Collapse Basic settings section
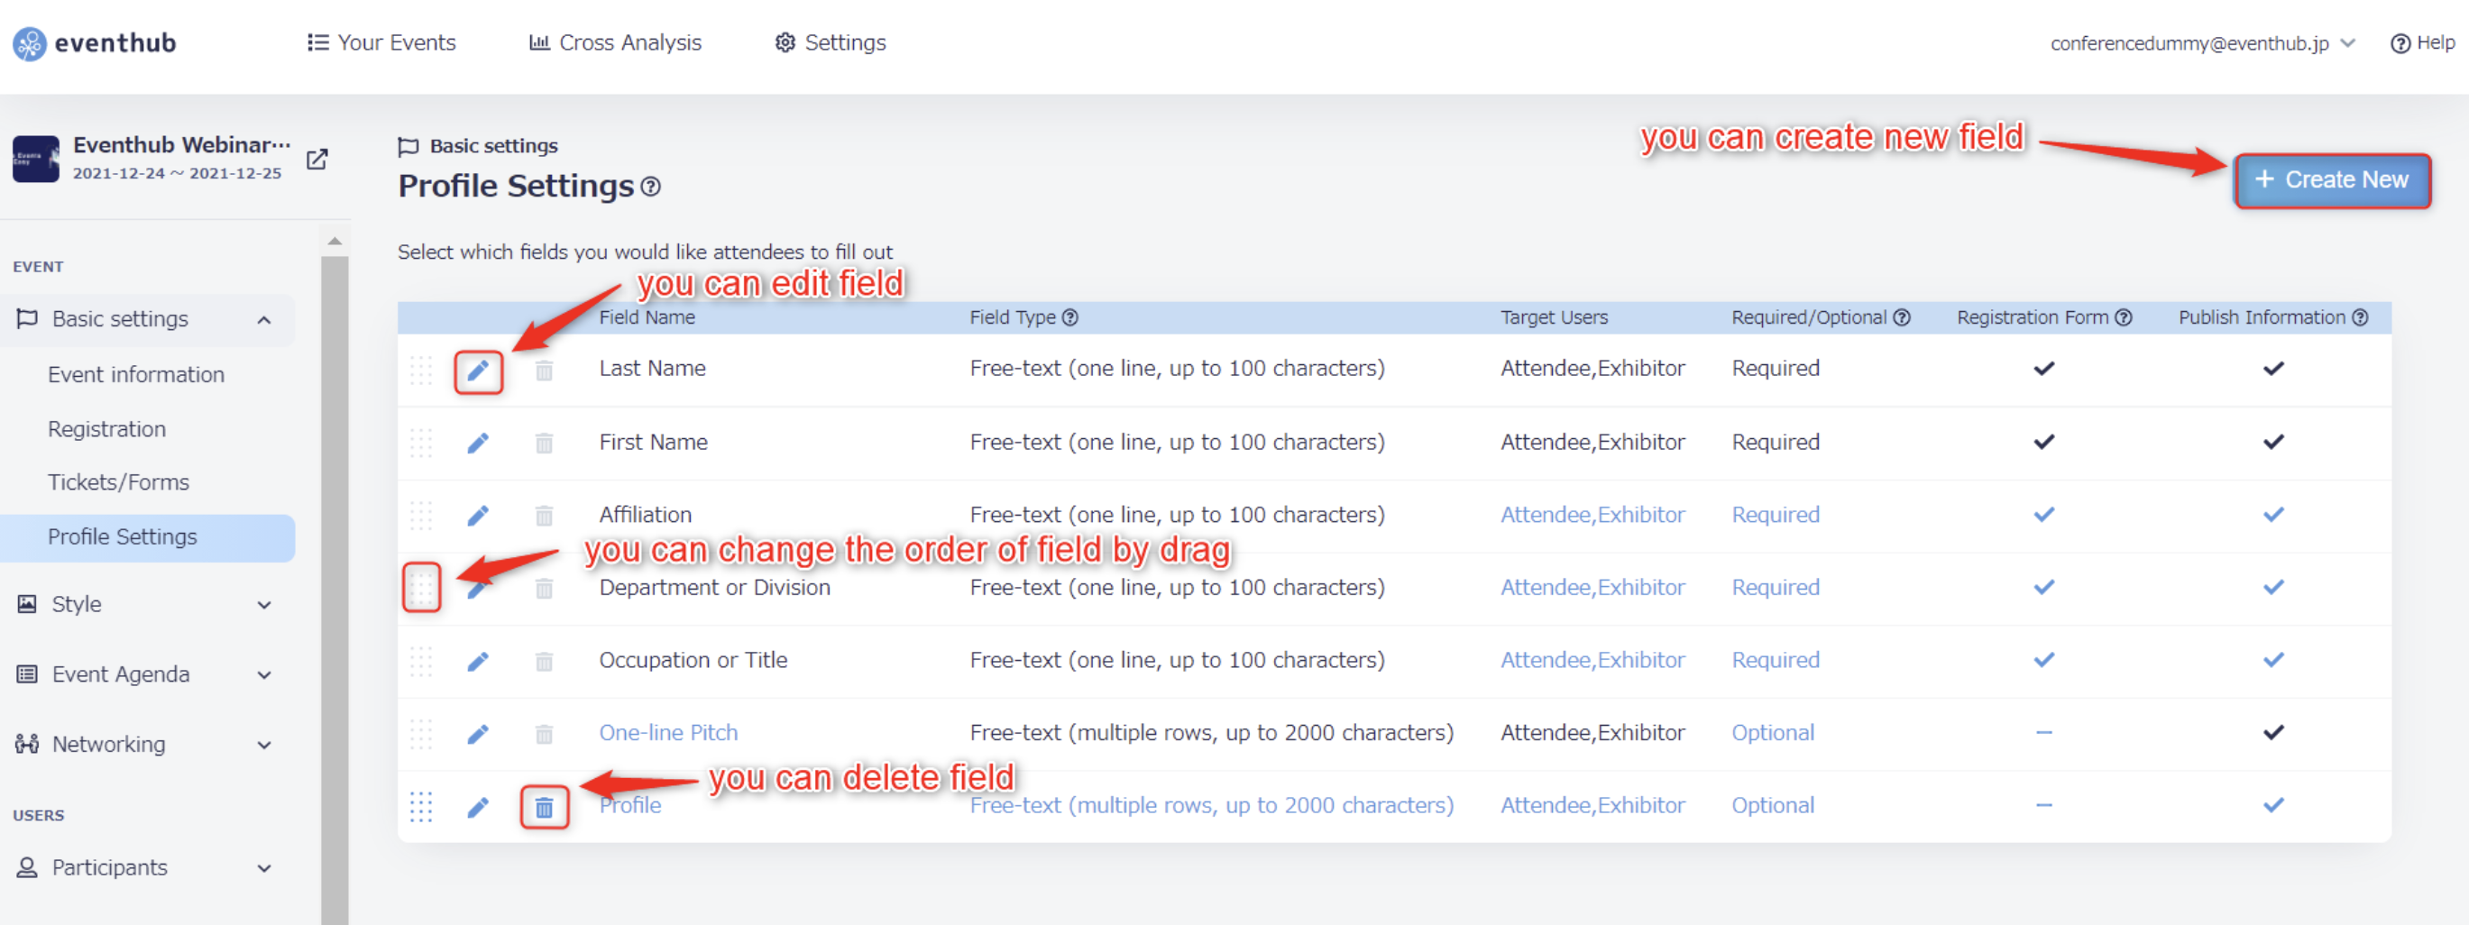Viewport: 2469px width, 925px height. click(264, 319)
